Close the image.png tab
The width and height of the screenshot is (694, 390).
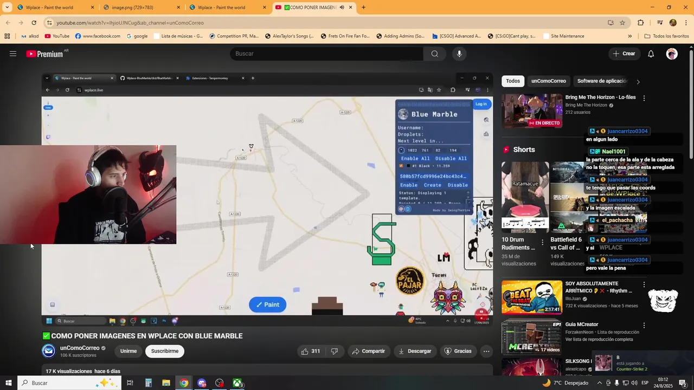pos(178,8)
